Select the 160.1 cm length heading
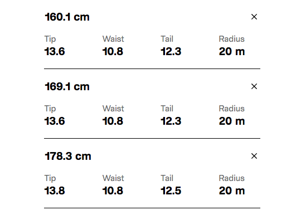 pyautogui.click(x=67, y=17)
